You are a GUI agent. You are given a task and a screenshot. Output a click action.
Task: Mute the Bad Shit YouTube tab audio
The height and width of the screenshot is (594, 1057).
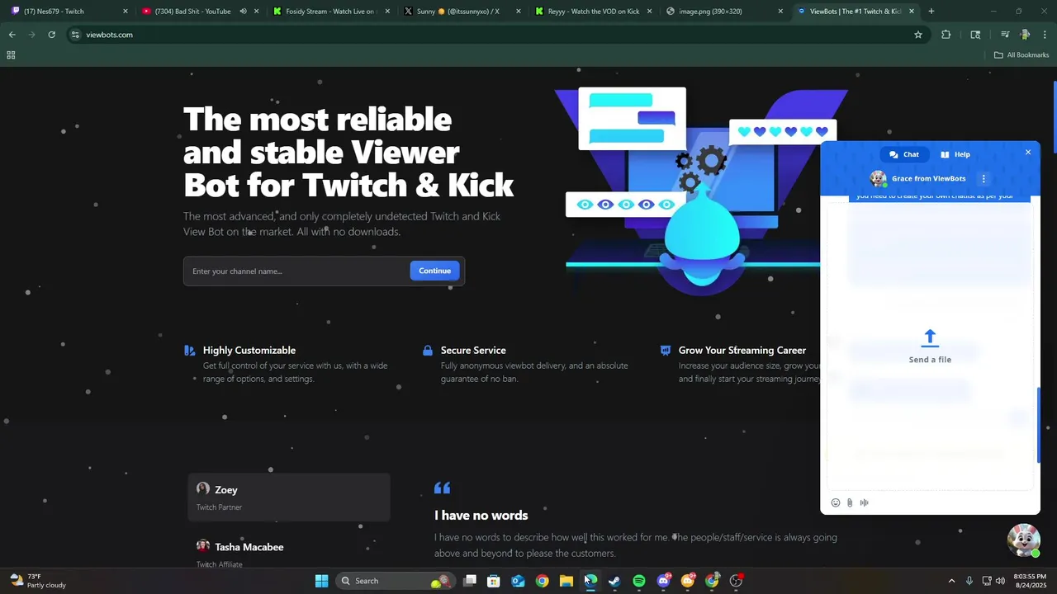click(x=243, y=12)
